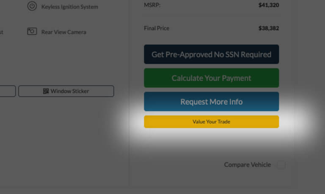Click the Keyless Ignition System feature text

pyautogui.click(x=69, y=7)
